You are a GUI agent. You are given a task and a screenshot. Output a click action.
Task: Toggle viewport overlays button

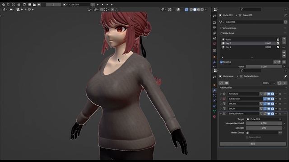(x=178, y=9)
